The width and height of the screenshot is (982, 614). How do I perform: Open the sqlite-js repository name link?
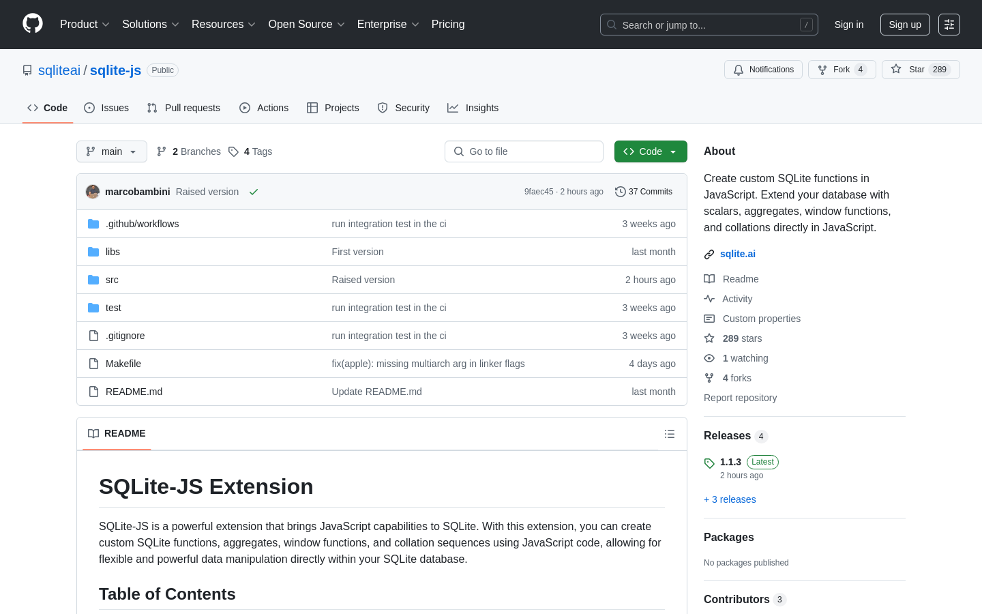(x=115, y=70)
